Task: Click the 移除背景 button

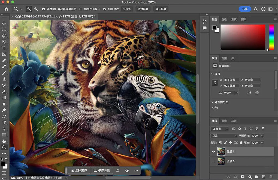Action: (x=102, y=170)
